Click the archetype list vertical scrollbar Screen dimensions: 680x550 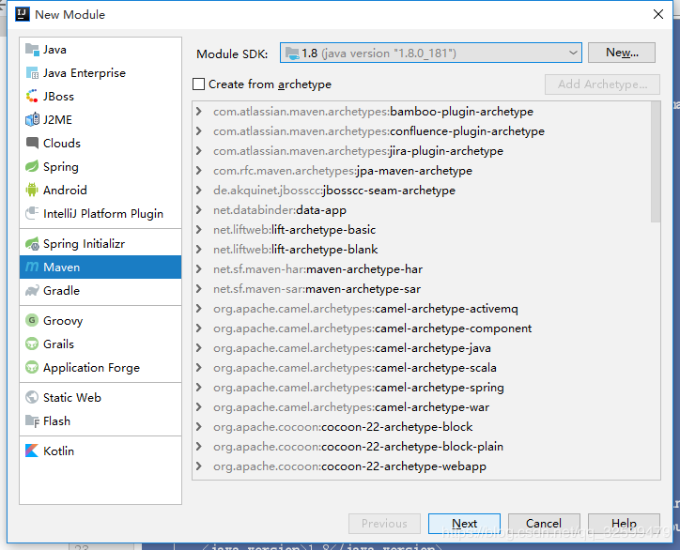click(656, 162)
